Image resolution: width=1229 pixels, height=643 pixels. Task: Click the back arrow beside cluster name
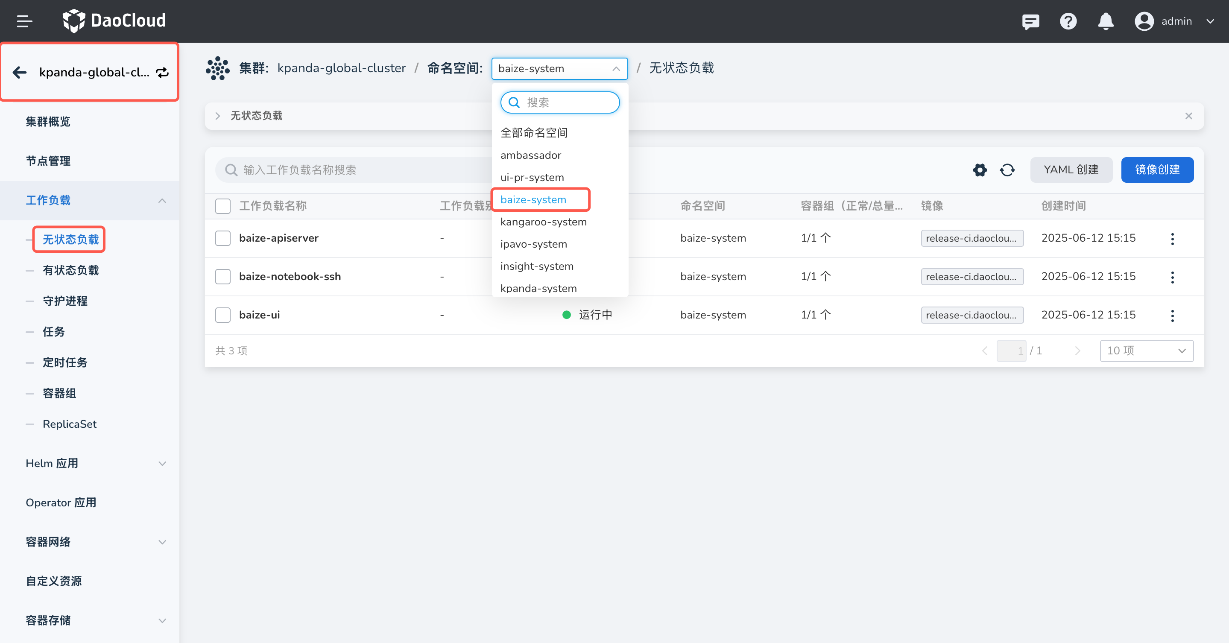20,73
